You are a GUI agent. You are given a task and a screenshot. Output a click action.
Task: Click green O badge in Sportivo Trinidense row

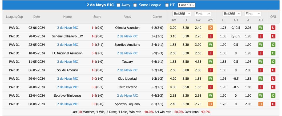273,96
